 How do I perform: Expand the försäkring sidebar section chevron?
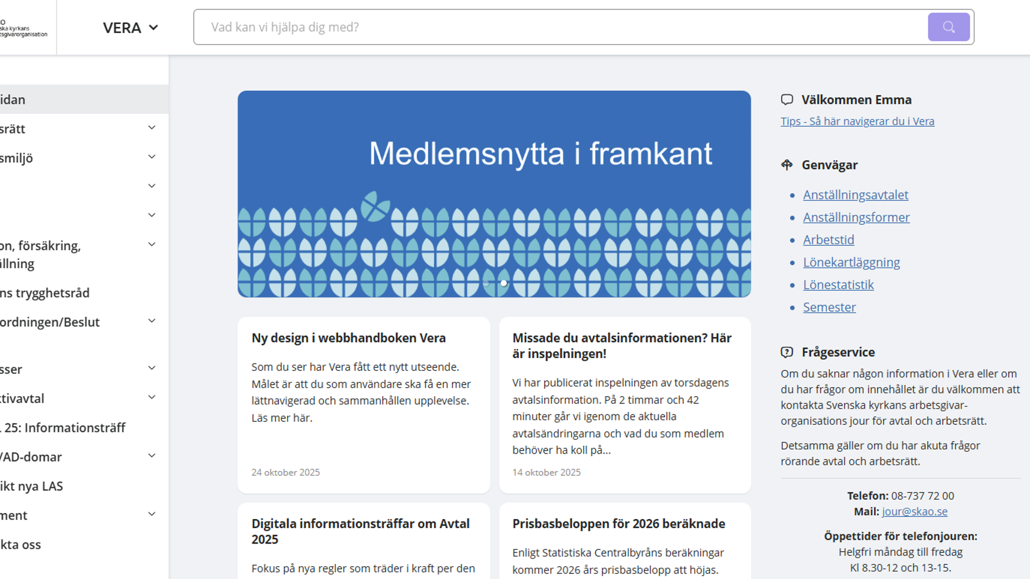click(152, 244)
